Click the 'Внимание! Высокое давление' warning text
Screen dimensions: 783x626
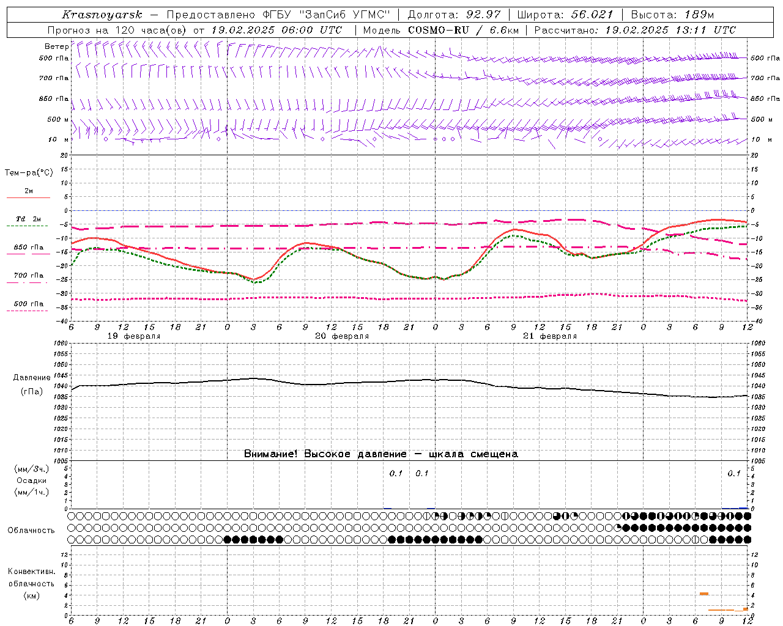325,454
